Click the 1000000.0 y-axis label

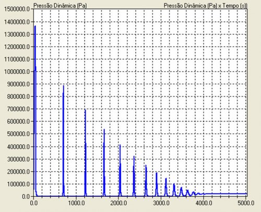(x=17, y=72)
